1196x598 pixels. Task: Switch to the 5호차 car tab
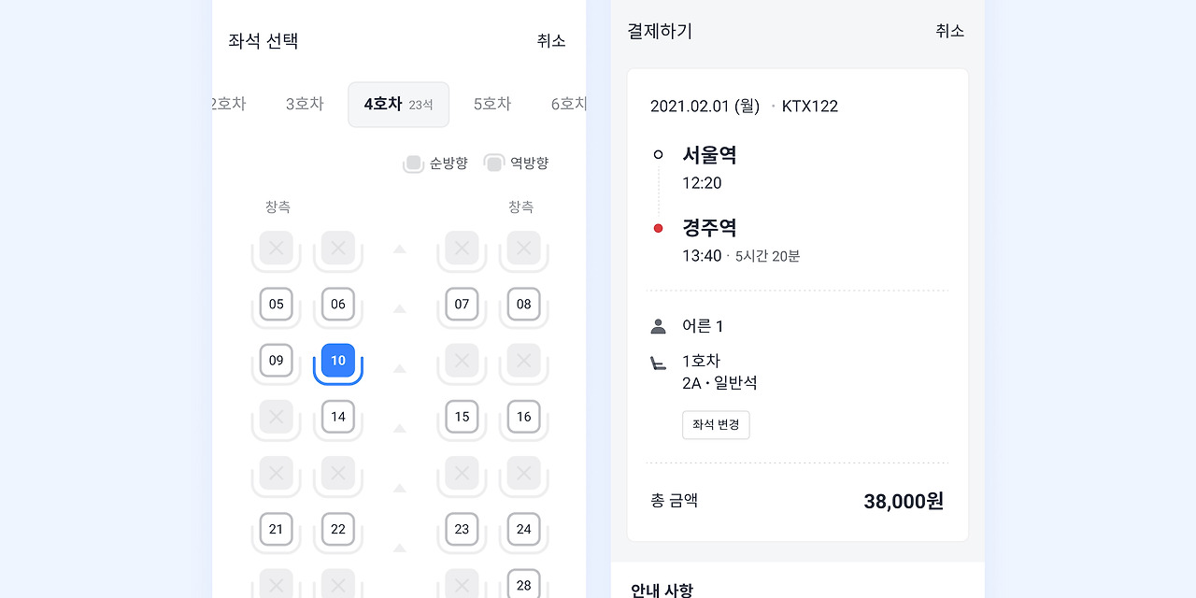point(492,104)
